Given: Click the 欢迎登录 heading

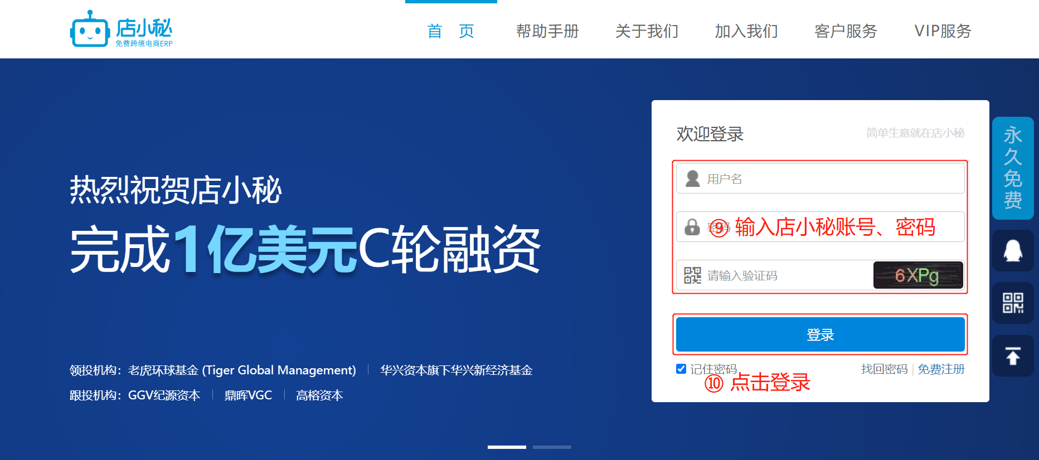Looking at the screenshot, I should click(710, 133).
